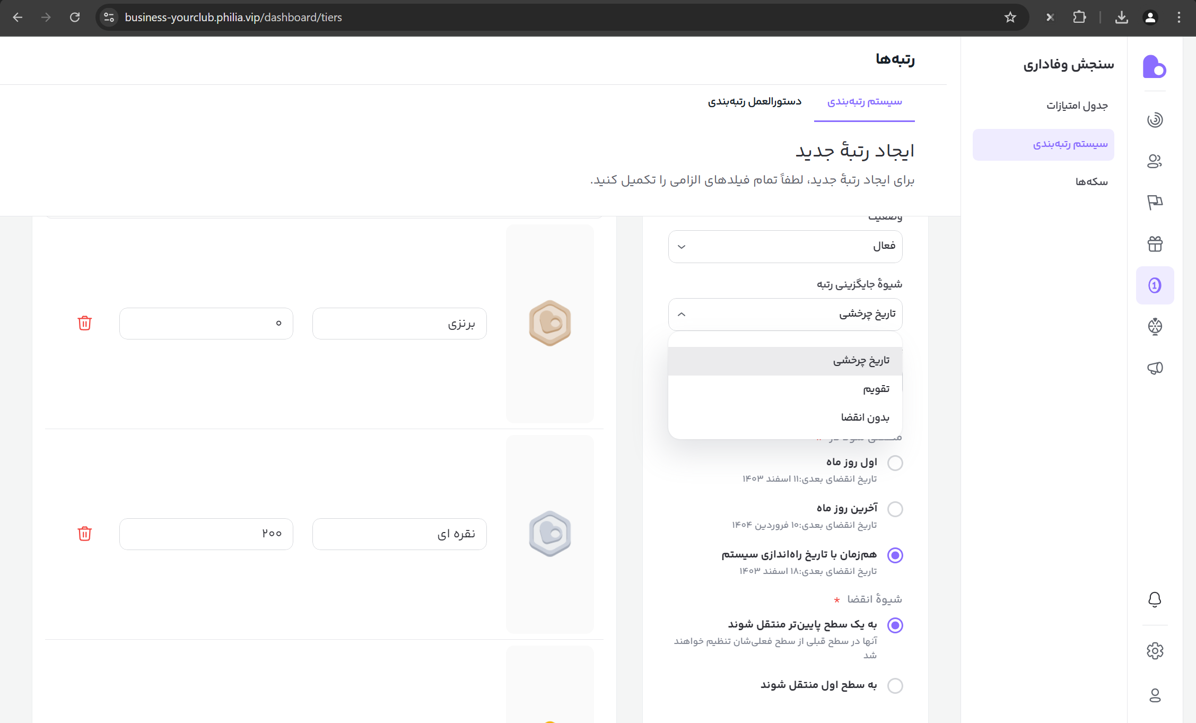Open جدول امتیازات in the side menu
Image resolution: width=1196 pixels, height=723 pixels.
[x=1077, y=106]
